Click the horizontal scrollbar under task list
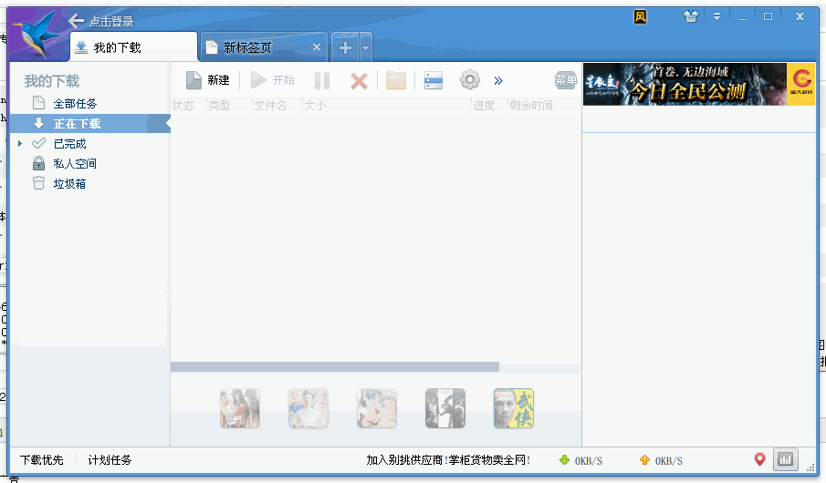This screenshot has height=483, width=826. pos(335,366)
